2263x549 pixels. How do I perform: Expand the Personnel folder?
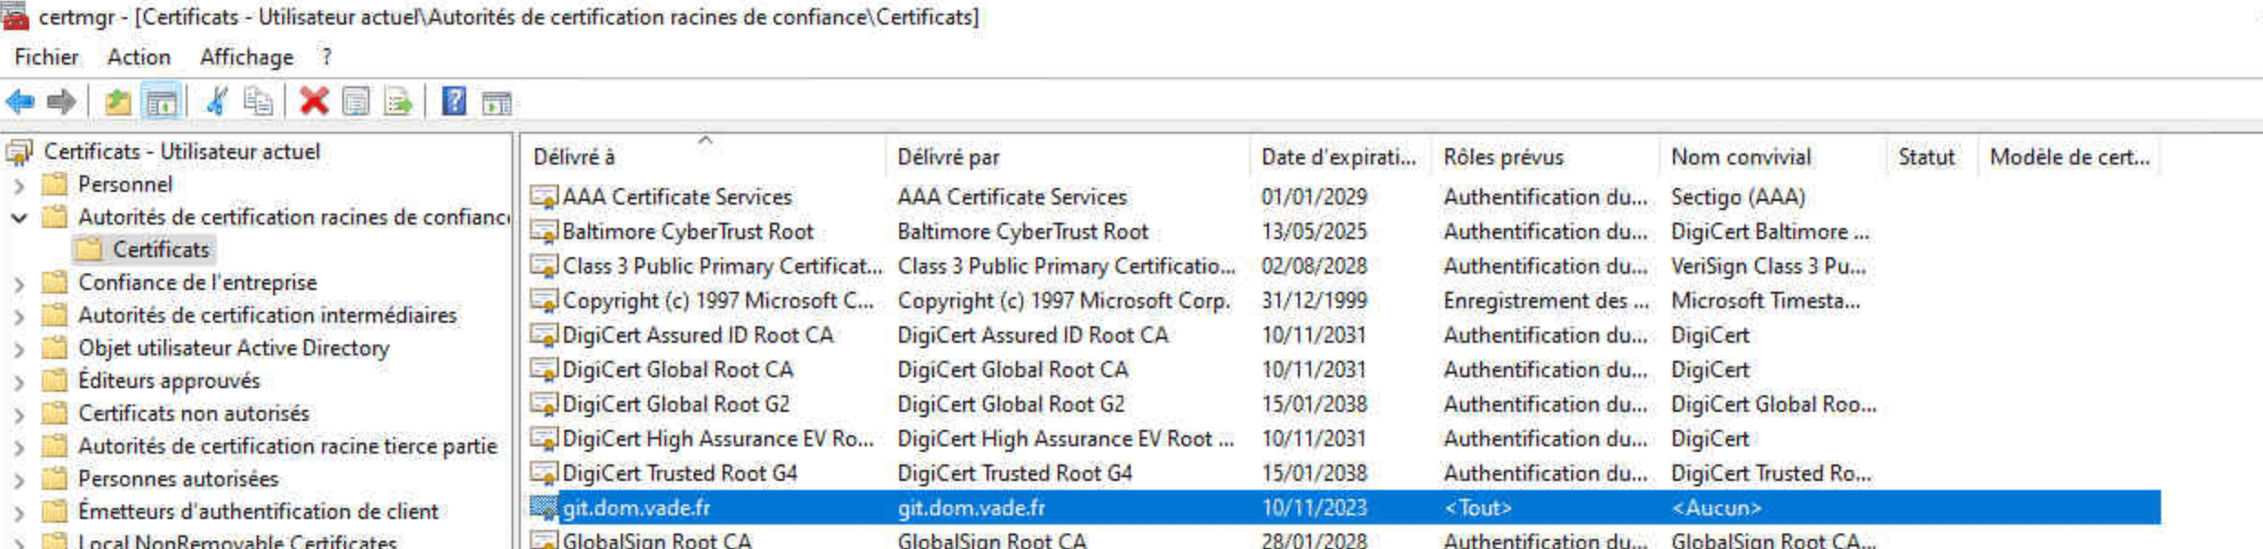click(19, 185)
